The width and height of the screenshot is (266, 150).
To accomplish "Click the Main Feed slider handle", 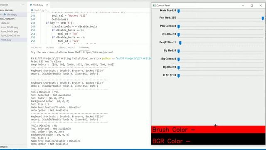I will 178,11.
